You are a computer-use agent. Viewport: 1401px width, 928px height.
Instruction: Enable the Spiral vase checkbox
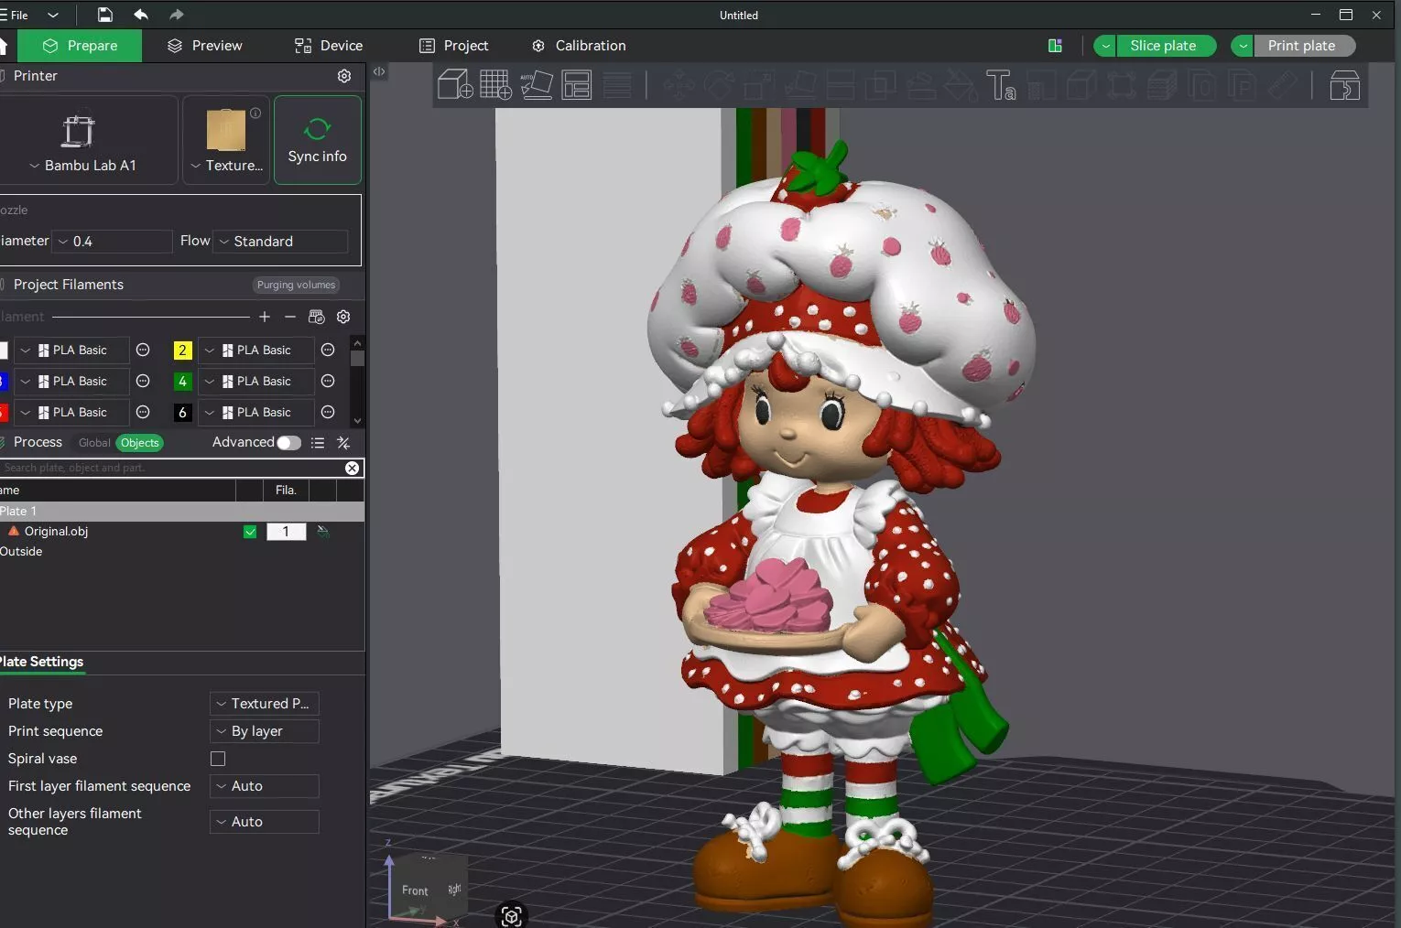[x=218, y=759]
